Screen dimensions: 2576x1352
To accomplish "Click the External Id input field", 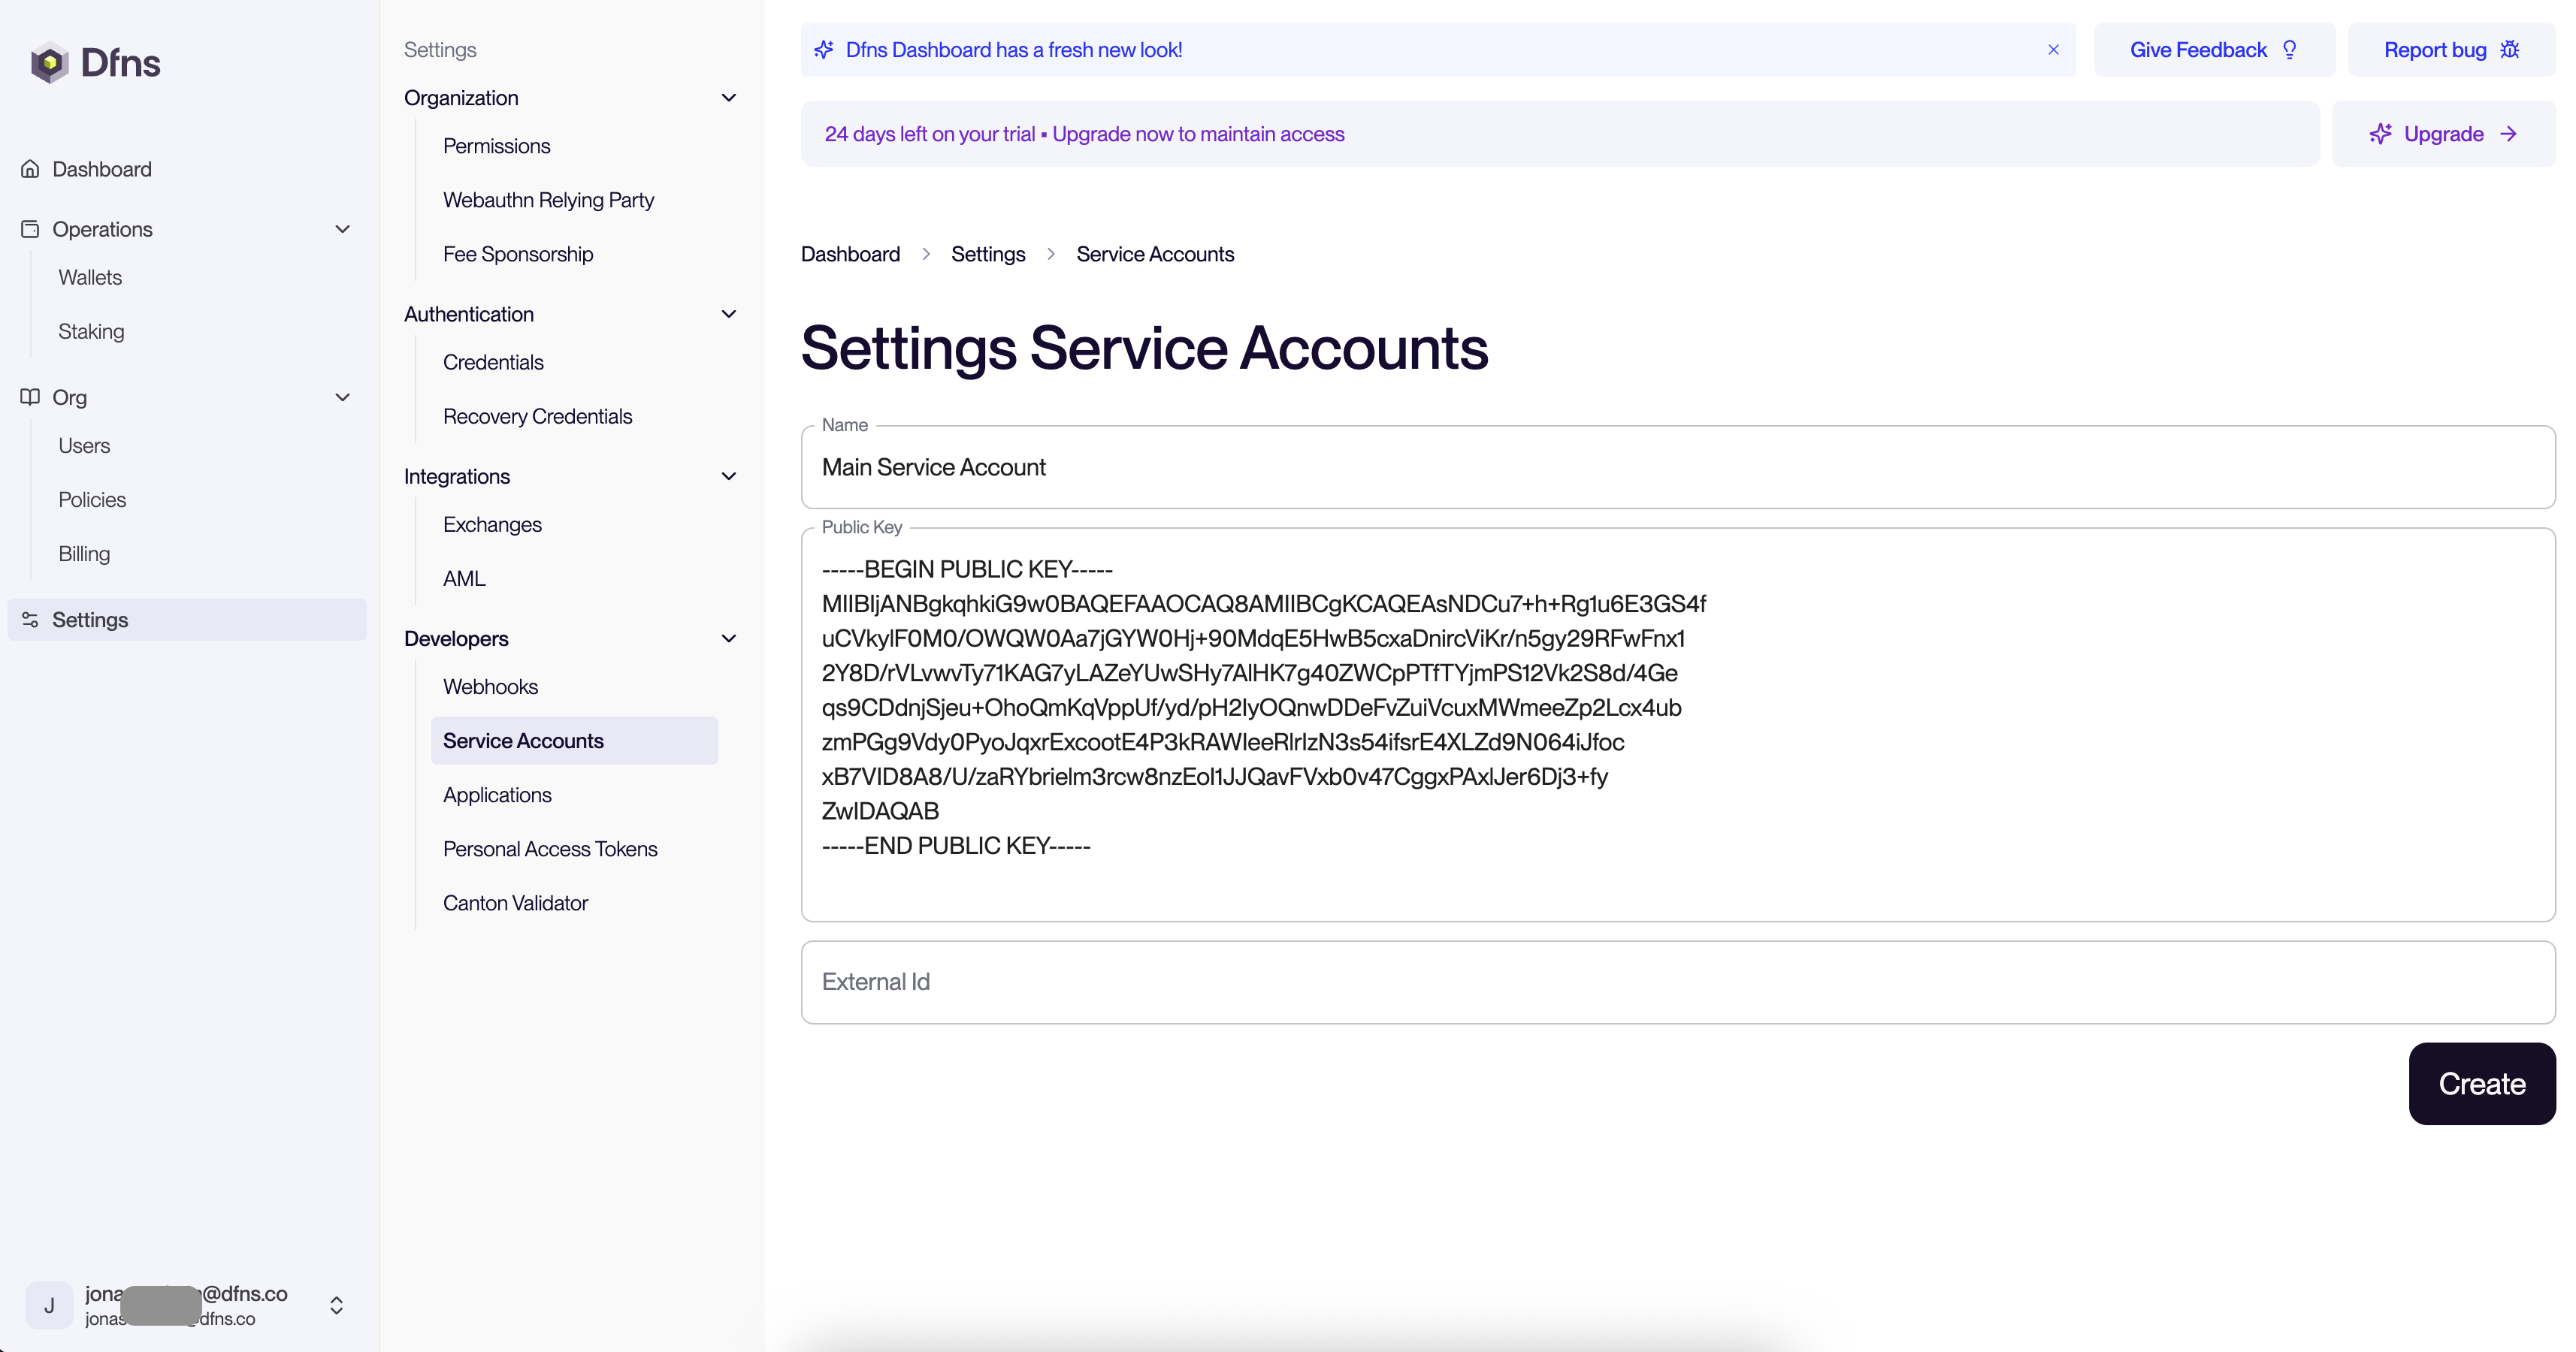I will [x=1677, y=981].
